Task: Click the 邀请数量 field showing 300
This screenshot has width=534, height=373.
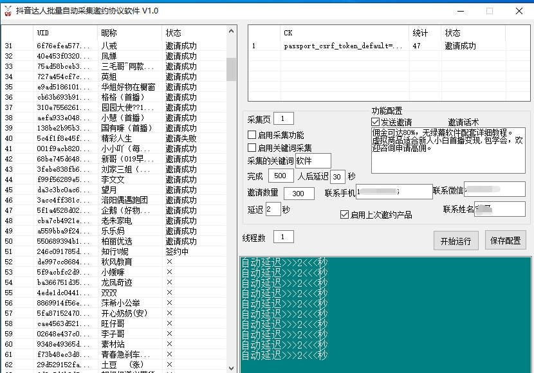Action: click(299, 194)
